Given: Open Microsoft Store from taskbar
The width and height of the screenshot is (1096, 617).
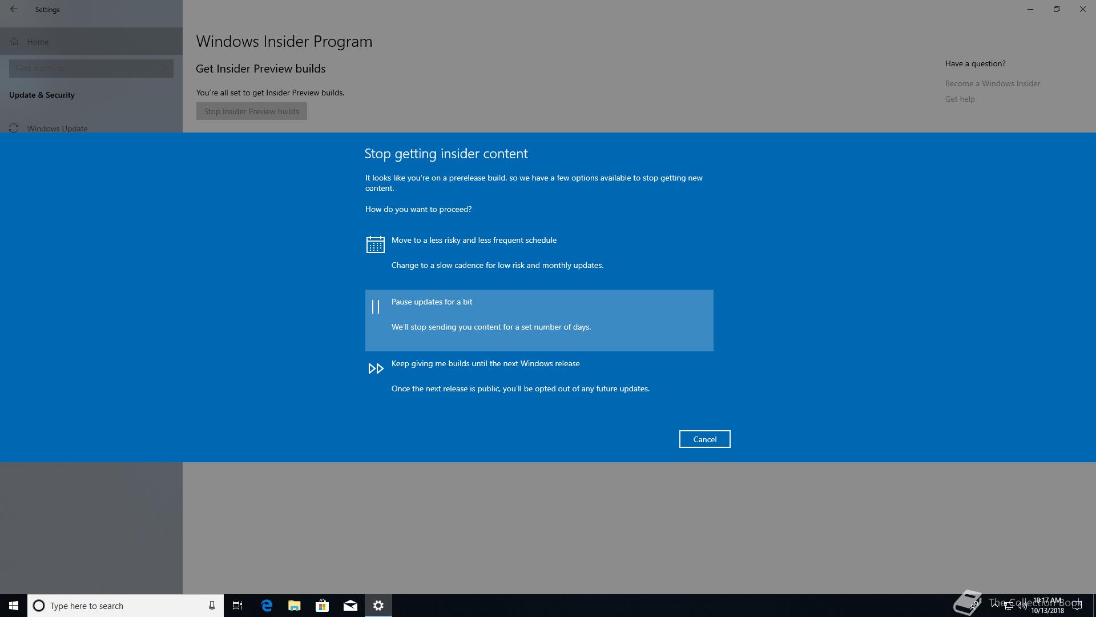Looking at the screenshot, I should point(323,606).
